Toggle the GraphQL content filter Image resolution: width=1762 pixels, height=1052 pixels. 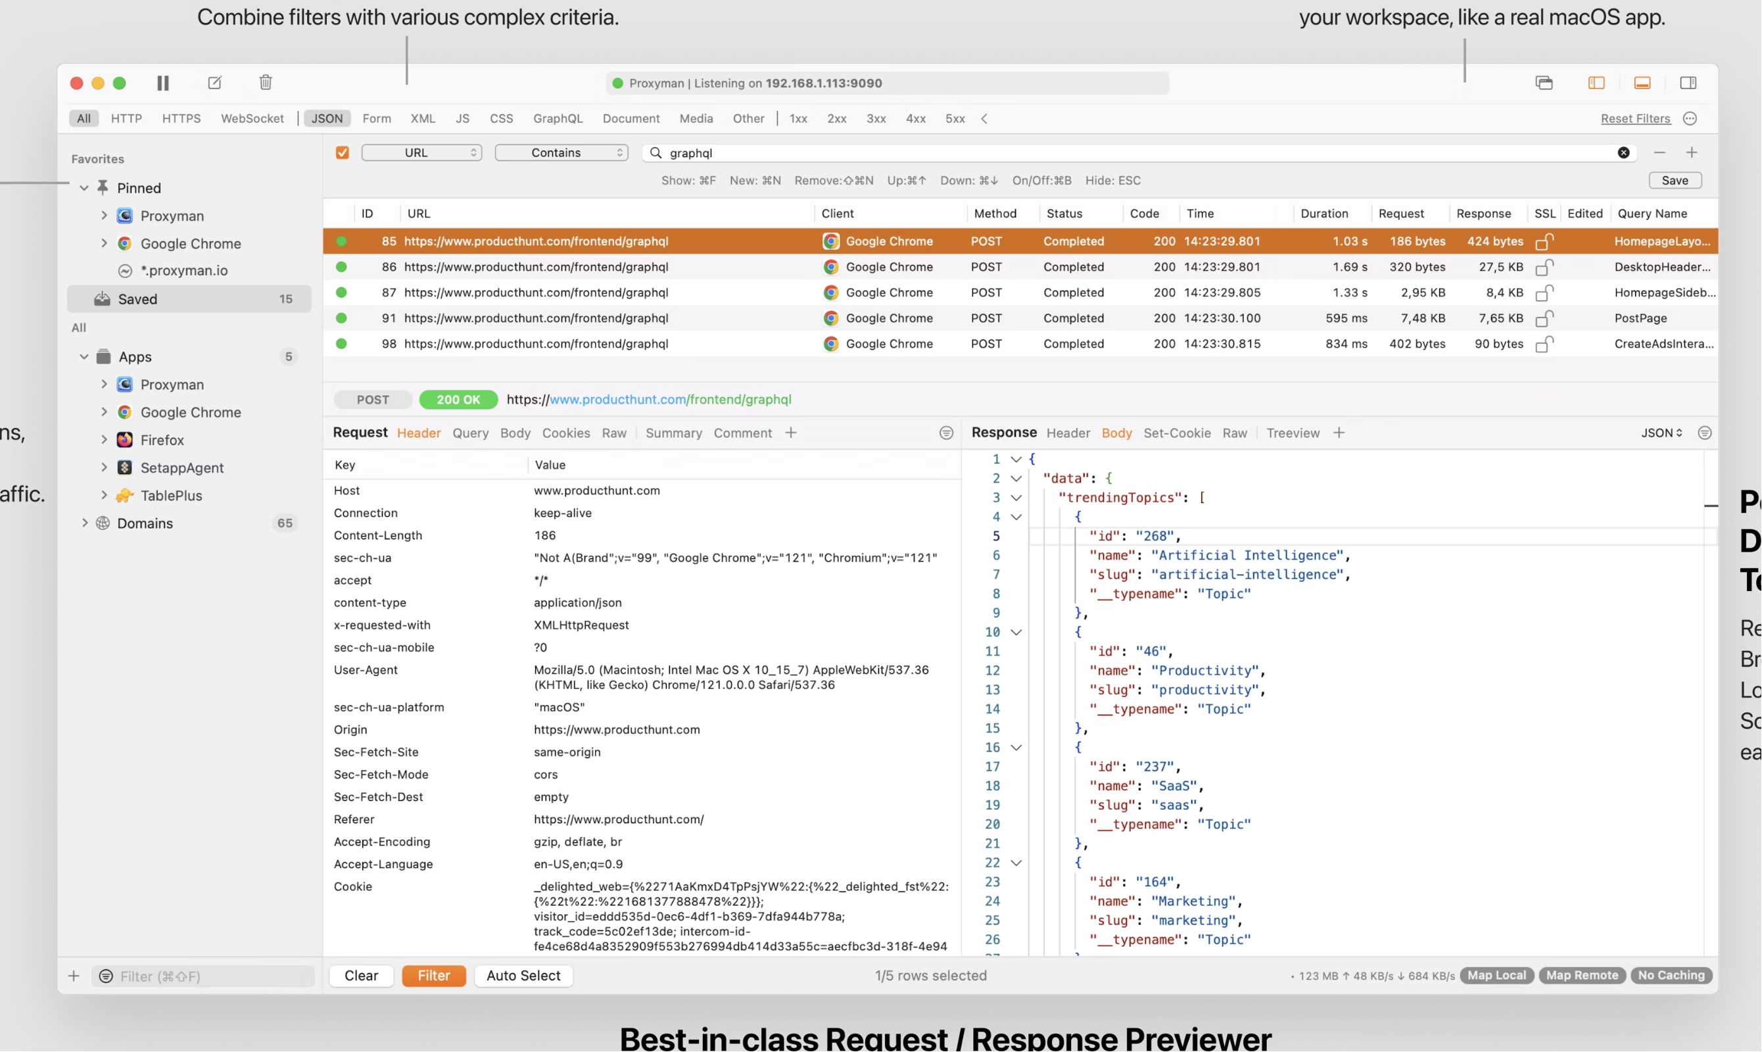pyautogui.click(x=558, y=118)
